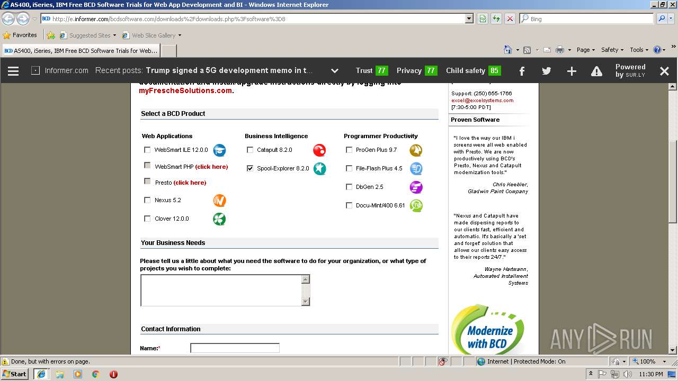Viewport: 678px width, 381px height.
Task: Click the DbGen purple product icon
Action: [416, 187]
